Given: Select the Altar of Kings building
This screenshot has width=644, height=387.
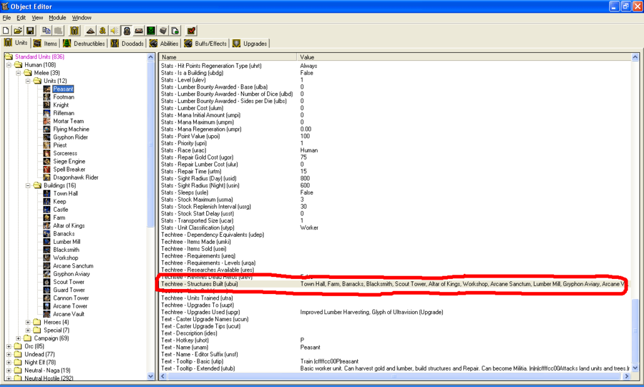Looking at the screenshot, I should coord(69,226).
